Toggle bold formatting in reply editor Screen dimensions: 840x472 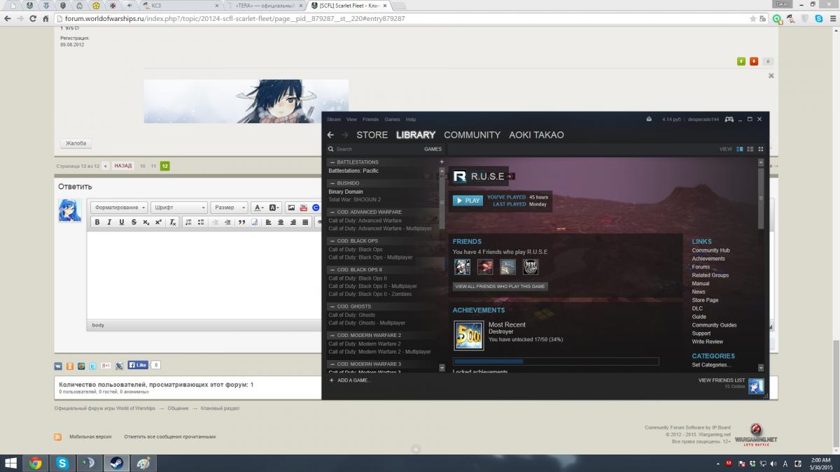click(97, 222)
